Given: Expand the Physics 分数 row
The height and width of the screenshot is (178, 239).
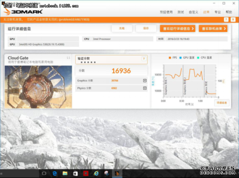Looking at the screenshot, I should (145, 88).
